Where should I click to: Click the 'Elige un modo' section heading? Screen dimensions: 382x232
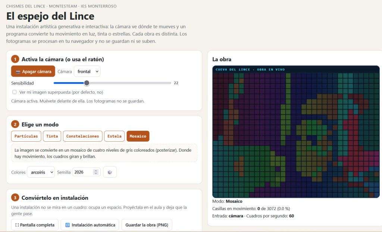40,125
